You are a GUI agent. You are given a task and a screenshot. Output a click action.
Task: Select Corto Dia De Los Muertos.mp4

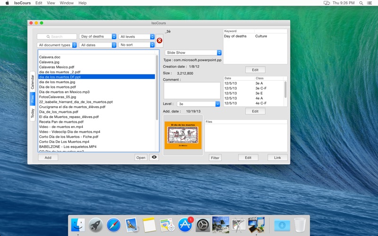click(x=97, y=142)
